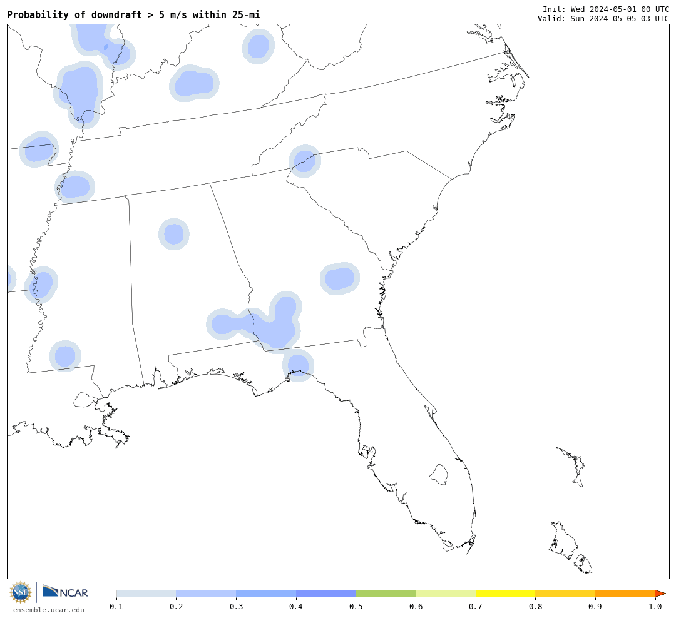Viewport: 676px width, 618px height.
Task: Click Lake Pontchartrain outline in Louisiana
Action: click(x=85, y=400)
